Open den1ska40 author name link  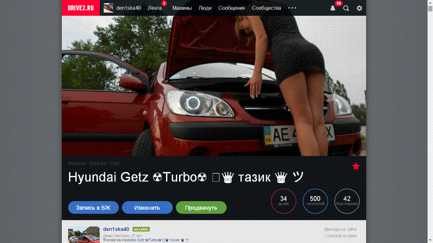116,229
